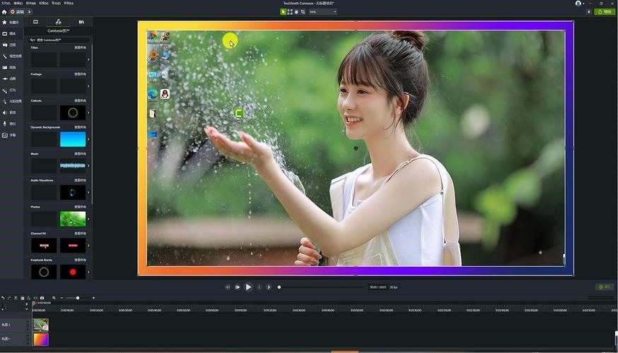The width and height of the screenshot is (618, 353).
Task: View all Callouts assets
Action: [x=80, y=101]
